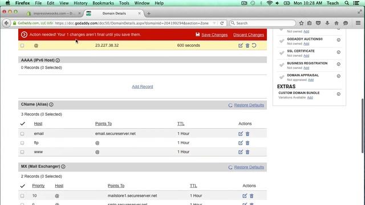Open the Wi-Fi status menu
This screenshot has height=205, width=365.
pos(270,3)
